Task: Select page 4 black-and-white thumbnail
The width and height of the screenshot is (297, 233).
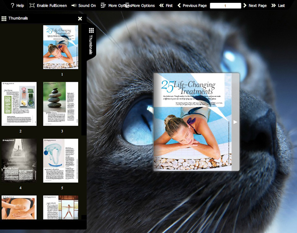Action: click(19, 161)
